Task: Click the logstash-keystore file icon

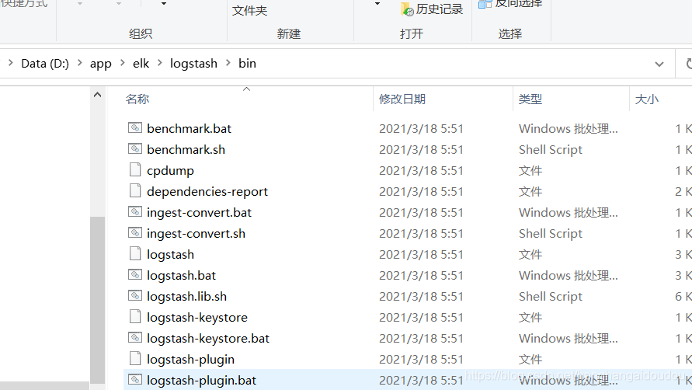Action: (135, 317)
